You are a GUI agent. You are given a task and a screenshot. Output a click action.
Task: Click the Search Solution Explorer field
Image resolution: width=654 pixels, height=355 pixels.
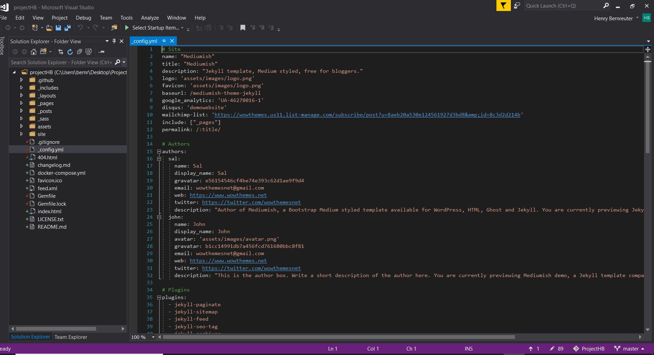62,62
